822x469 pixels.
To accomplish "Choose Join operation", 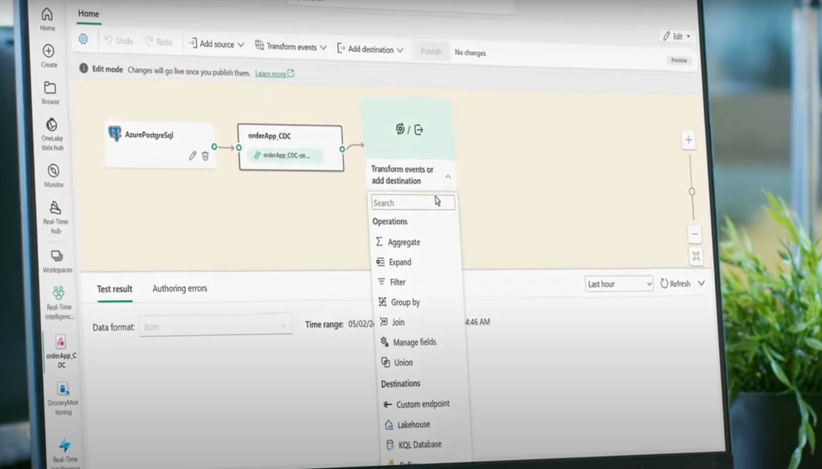I will pos(392,322).
